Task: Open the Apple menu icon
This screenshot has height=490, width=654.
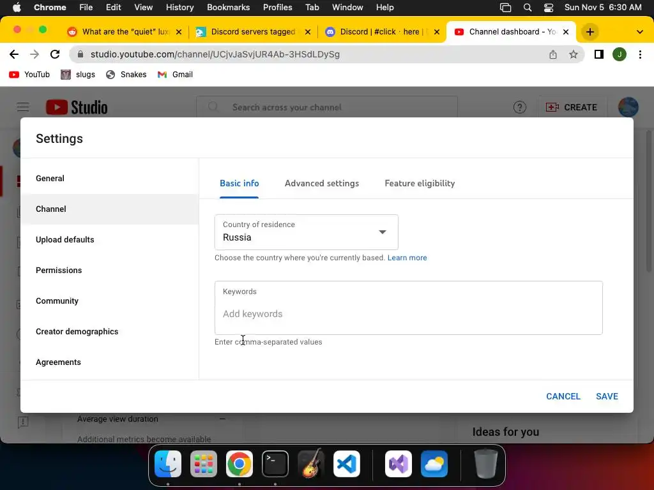Action: click(x=17, y=7)
